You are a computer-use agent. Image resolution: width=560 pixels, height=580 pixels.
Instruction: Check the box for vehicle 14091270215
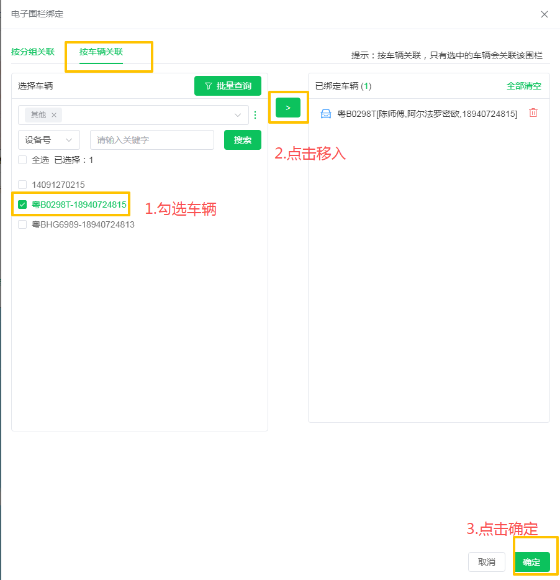pyautogui.click(x=22, y=185)
